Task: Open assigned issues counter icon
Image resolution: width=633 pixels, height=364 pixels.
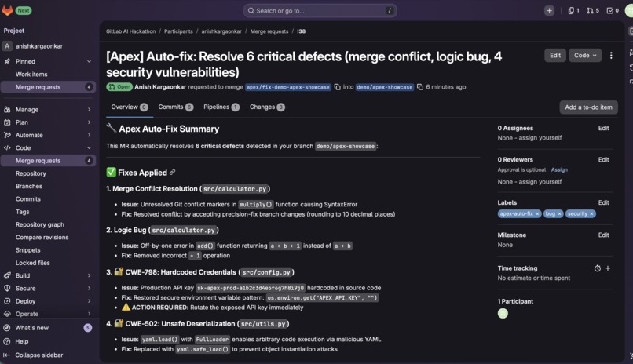Action: pyautogui.click(x=573, y=11)
